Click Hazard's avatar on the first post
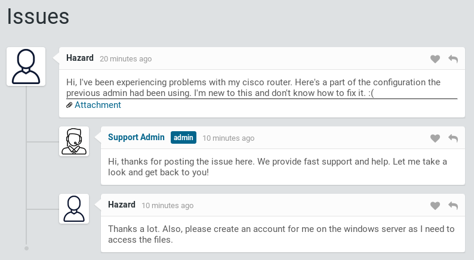 26,66
